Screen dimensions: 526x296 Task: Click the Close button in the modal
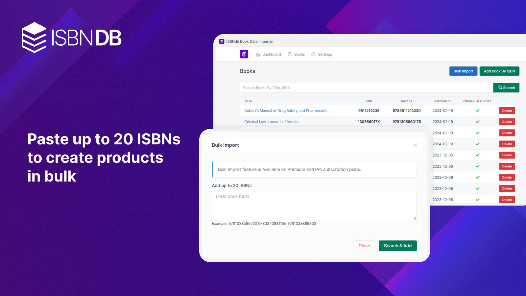(x=364, y=246)
